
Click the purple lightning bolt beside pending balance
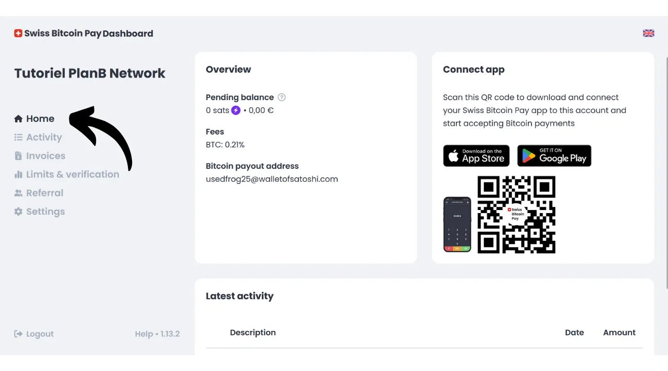tap(236, 110)
